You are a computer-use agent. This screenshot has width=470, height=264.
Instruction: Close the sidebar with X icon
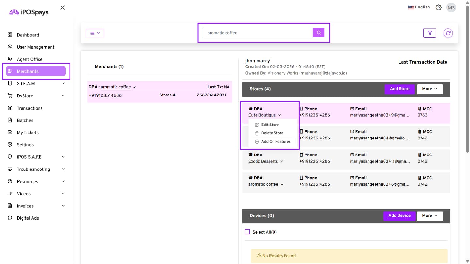(63, 7)
